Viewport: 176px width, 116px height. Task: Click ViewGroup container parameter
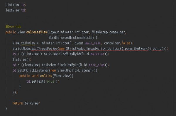109,32
